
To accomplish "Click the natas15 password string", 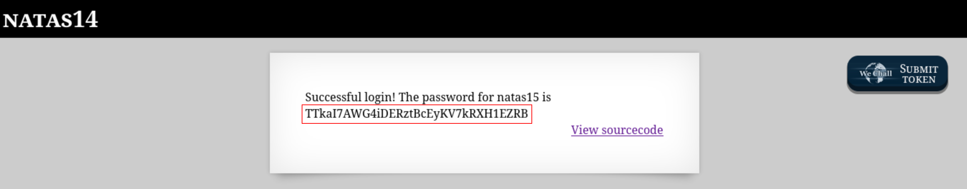I will [x=416, y=114].
